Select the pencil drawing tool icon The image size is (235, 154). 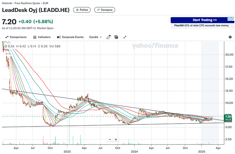pyautogui.click(x=109, y=37)
